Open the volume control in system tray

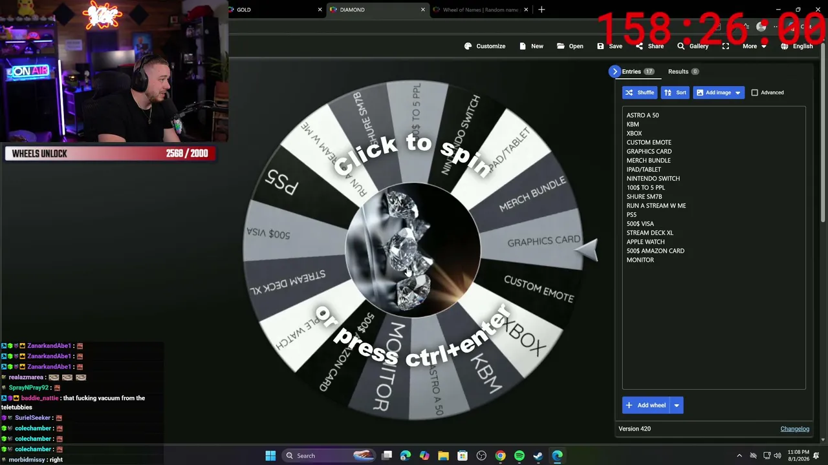[x=778, y=456]
